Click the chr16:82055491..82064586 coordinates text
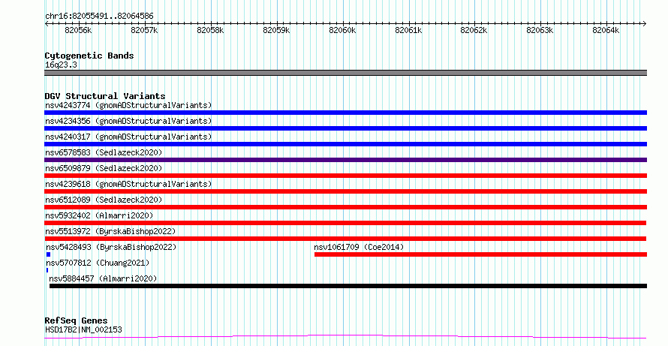Image resolution: width=668 pixels, height=346 pixels. (99, 17)
